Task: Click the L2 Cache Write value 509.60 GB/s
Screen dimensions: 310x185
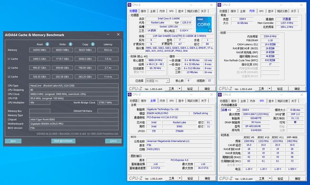Action: tap(62, 68)
